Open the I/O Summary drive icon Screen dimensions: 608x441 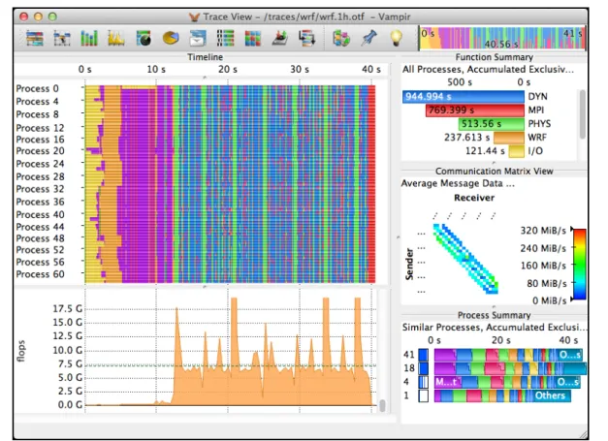tap(280, 39)
